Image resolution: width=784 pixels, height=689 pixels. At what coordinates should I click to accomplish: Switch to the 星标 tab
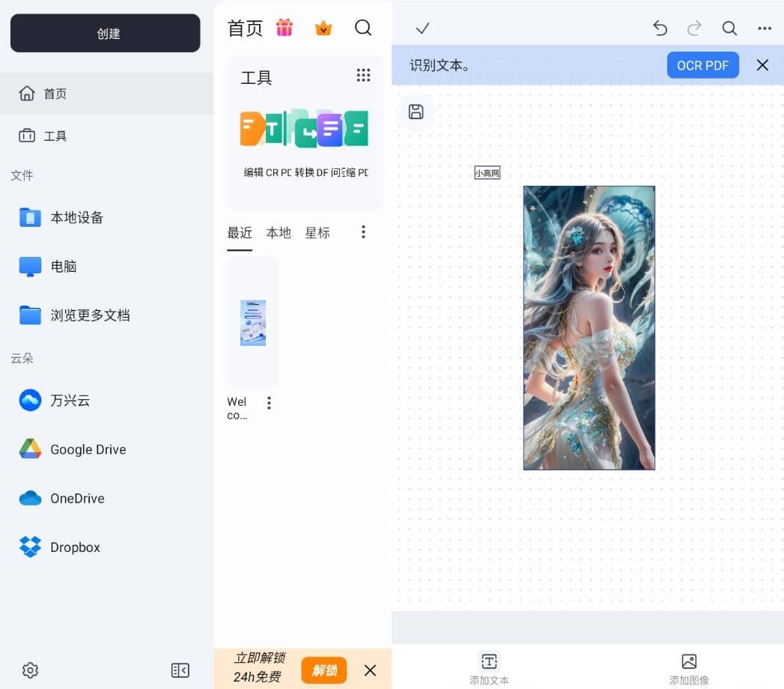tap(317, 233)
